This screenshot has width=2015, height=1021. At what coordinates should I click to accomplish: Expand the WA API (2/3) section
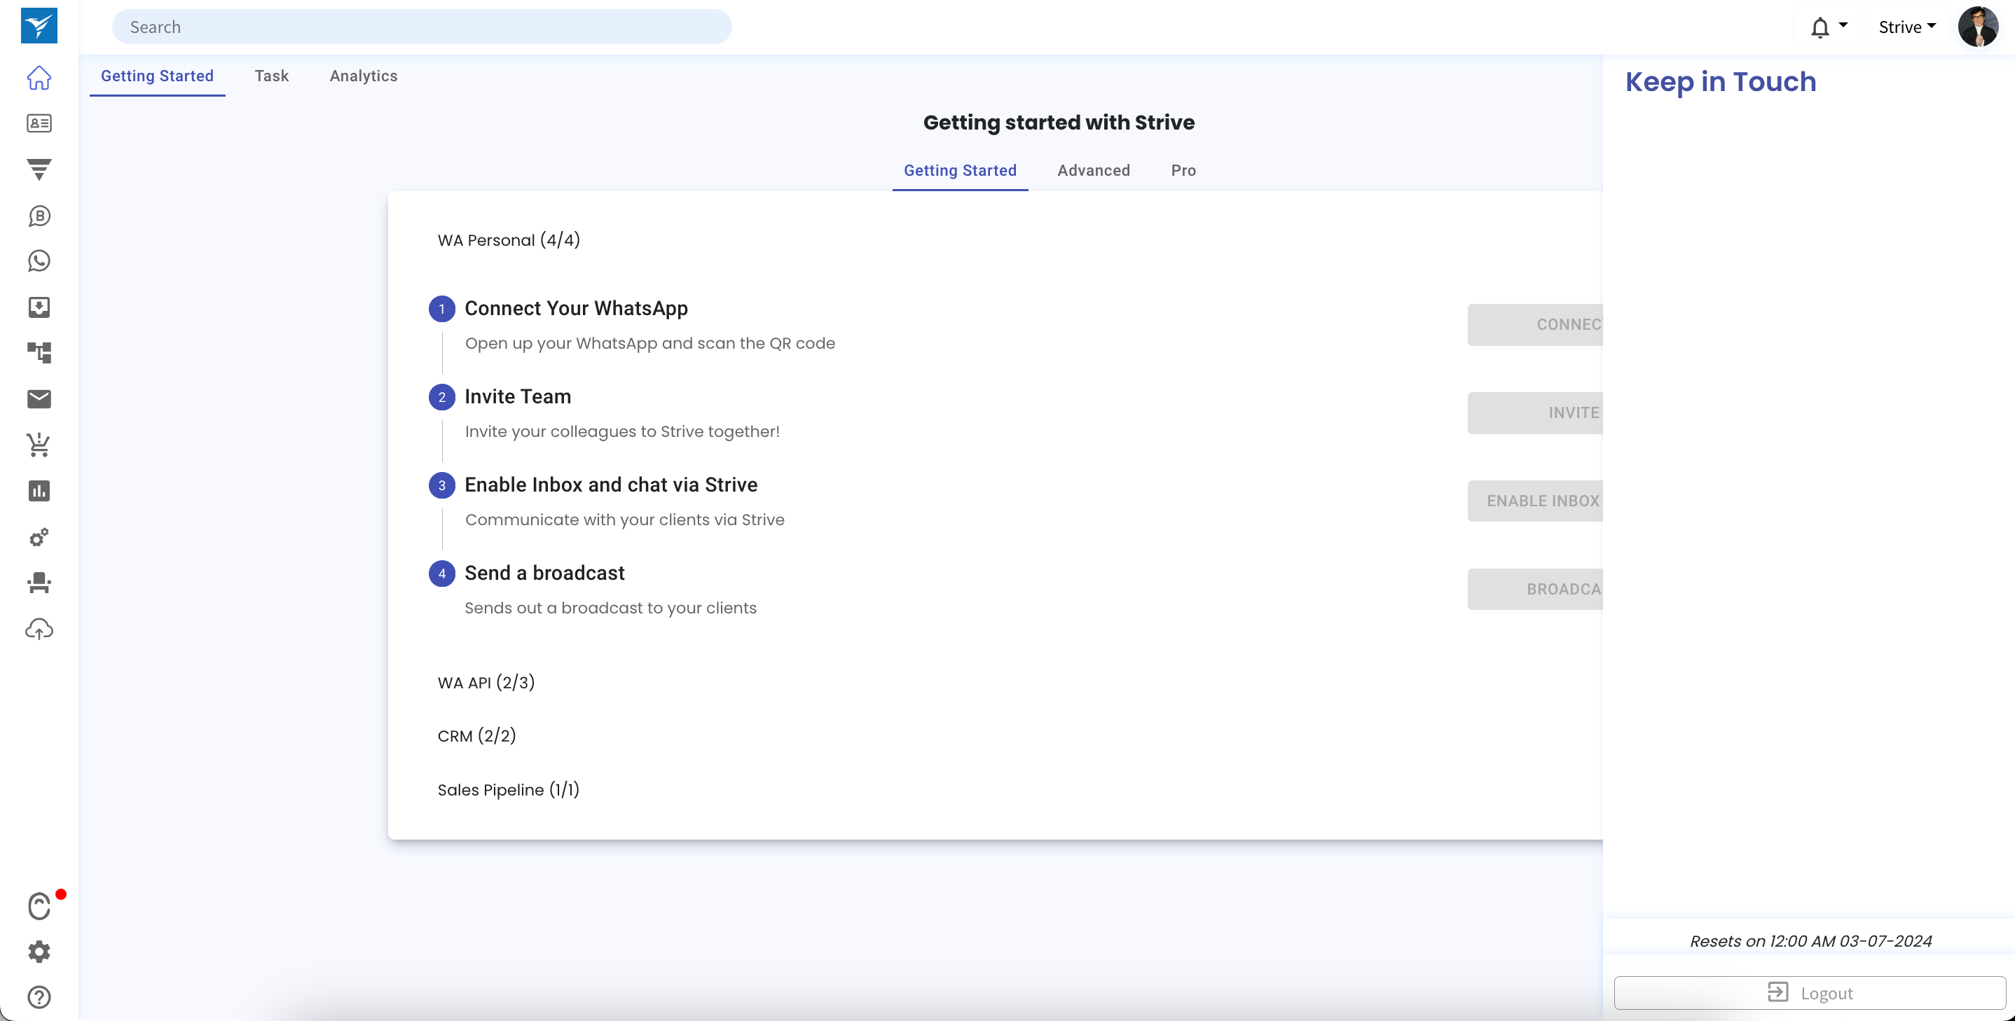tap(486, 683)
